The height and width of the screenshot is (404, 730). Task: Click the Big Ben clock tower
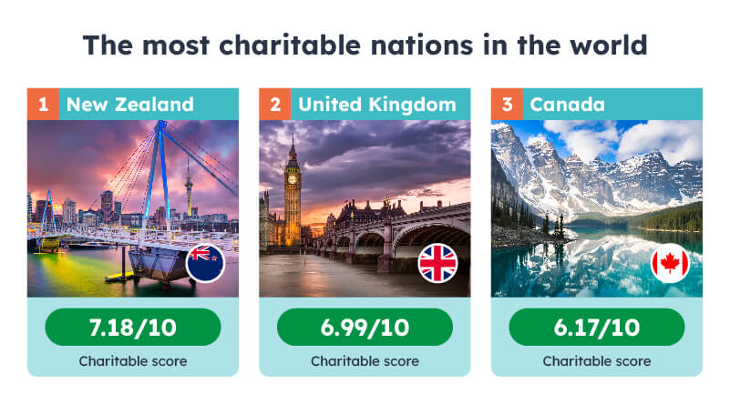coord(293,192)
